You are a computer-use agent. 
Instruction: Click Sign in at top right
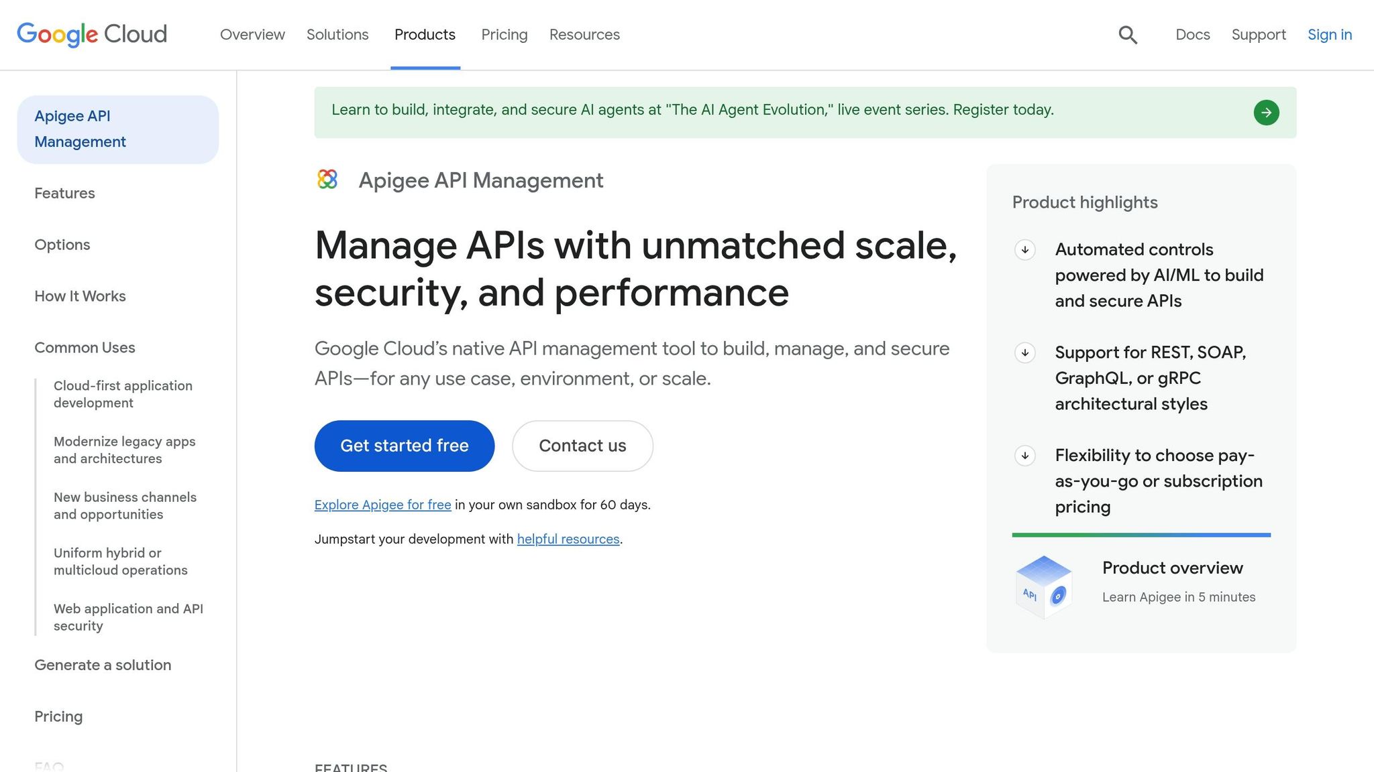click(x=1329, y=34)
